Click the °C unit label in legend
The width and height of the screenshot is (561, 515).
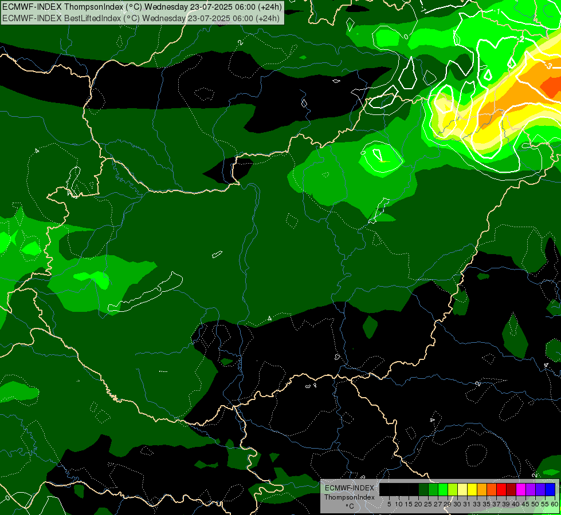(x=350, y=506)
